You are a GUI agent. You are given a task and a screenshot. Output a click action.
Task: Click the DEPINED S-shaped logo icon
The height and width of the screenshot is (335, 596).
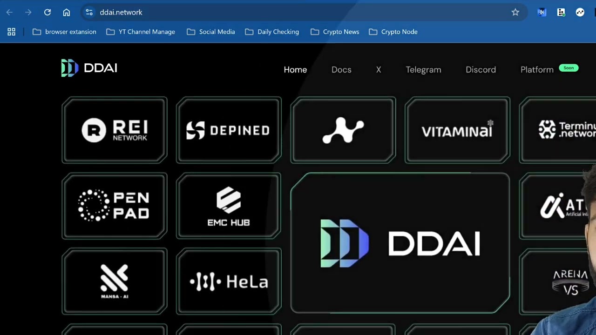195,130
